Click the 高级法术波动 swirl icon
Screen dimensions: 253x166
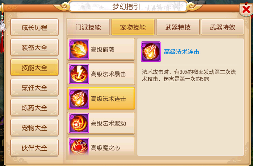(x=79, y=123)
